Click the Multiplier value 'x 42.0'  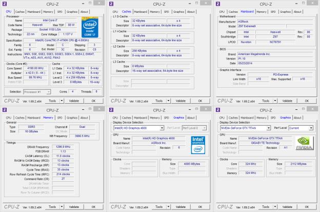(35, 73)
